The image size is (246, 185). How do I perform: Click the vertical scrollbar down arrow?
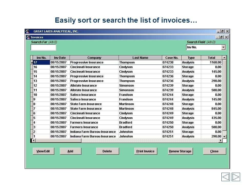(224, 136)
